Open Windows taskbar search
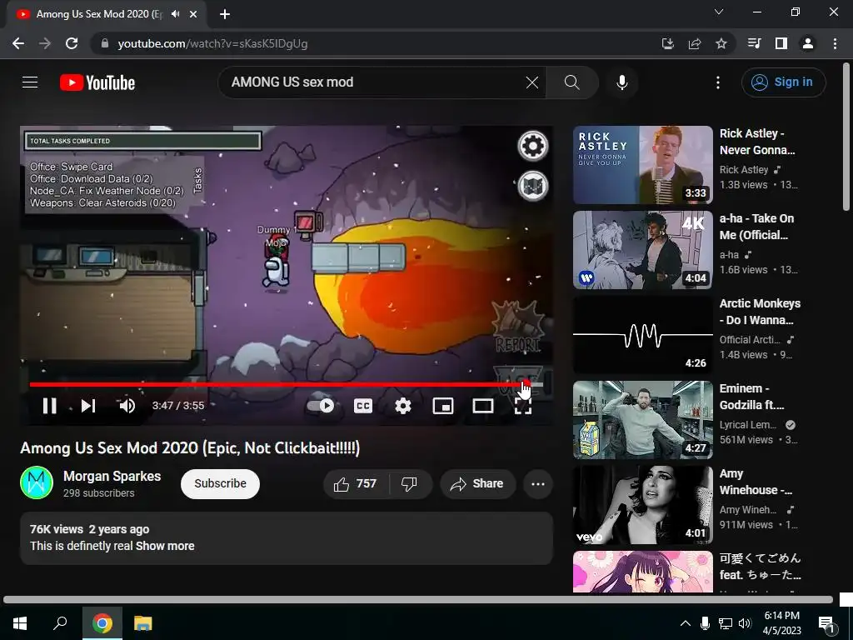The width and height of the screenshot is (853, 640). (60, 623)
